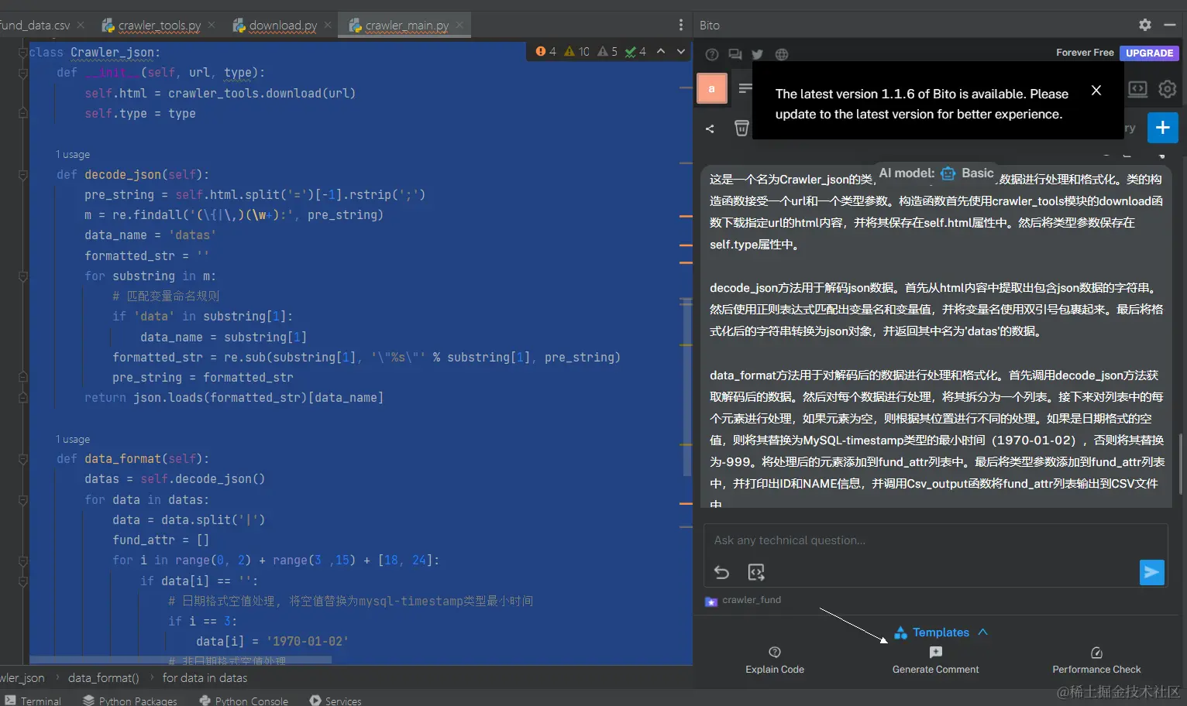Open the Bito hamburger lines menu icon

coord(745,88)
